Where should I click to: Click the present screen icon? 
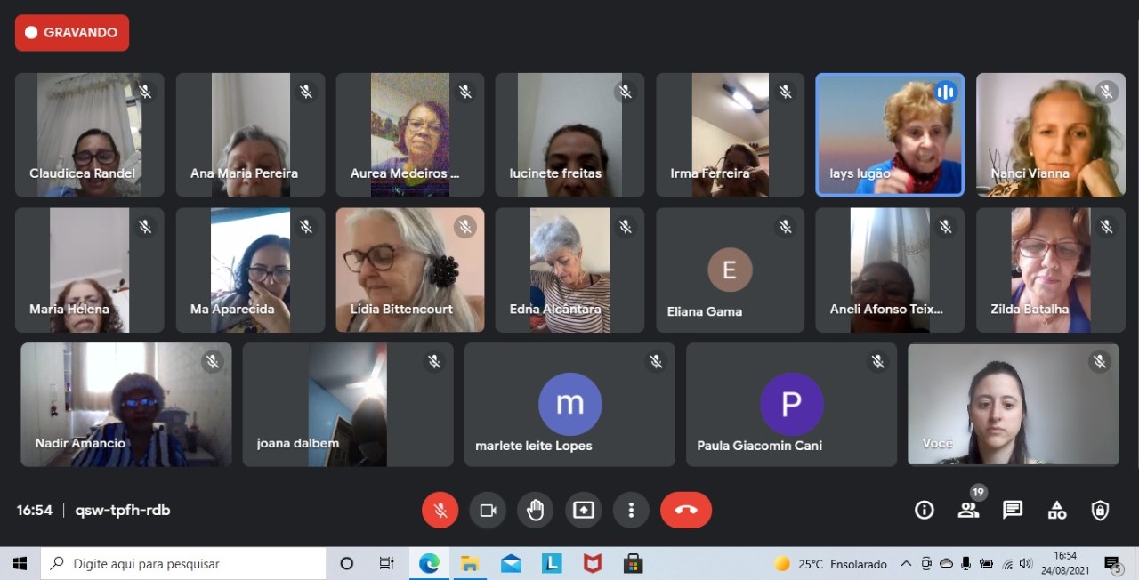point(584,511)
